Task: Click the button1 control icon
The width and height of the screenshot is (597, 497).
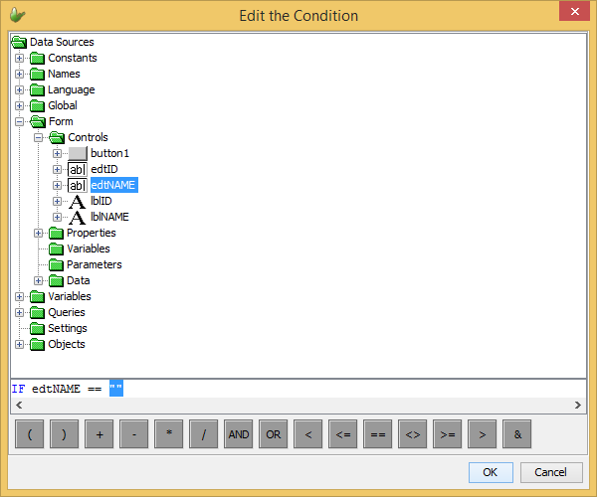Action: pos(77,153)
